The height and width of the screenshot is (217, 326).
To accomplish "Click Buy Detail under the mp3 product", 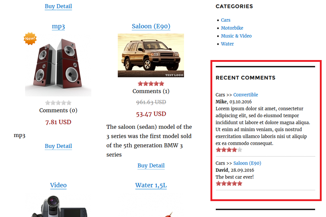I will 58,146.
